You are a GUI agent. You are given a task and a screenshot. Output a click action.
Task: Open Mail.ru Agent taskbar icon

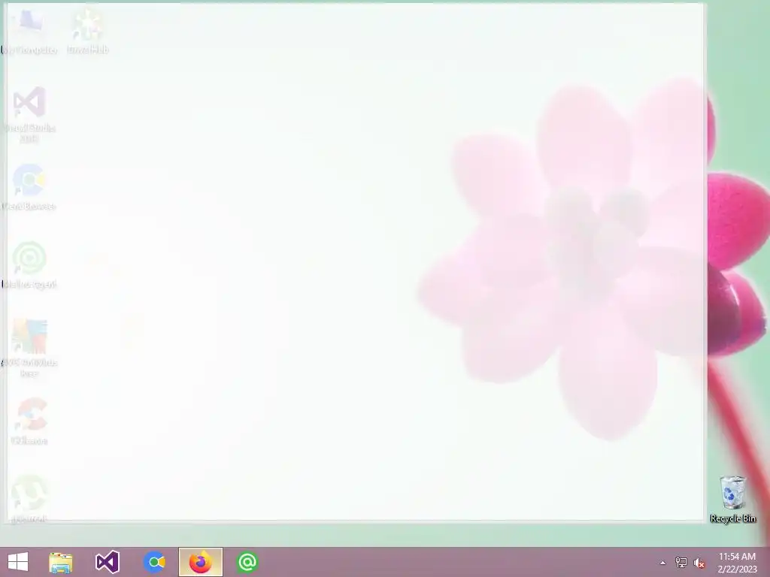[x=247, y=562]
